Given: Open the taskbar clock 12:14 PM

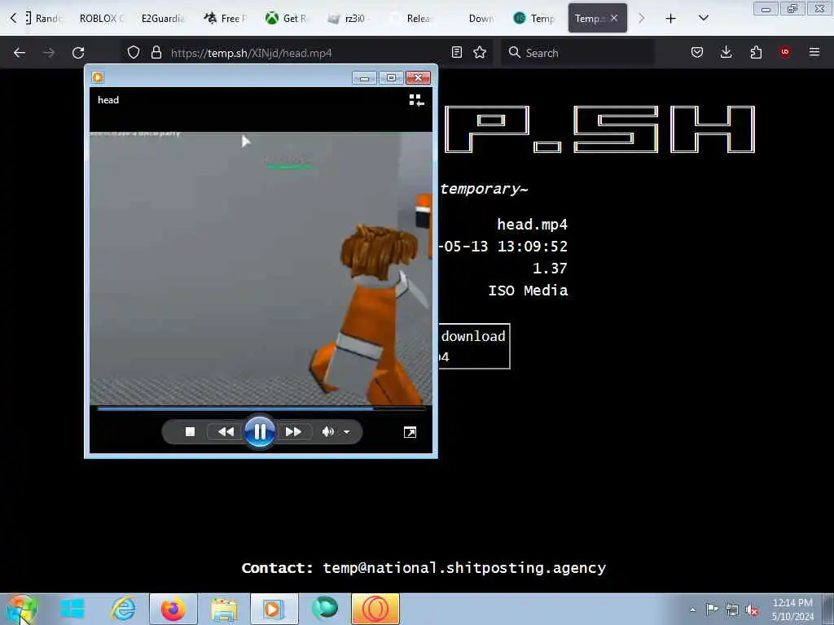Looking at the screenshot, I should (x=792, y=609).
